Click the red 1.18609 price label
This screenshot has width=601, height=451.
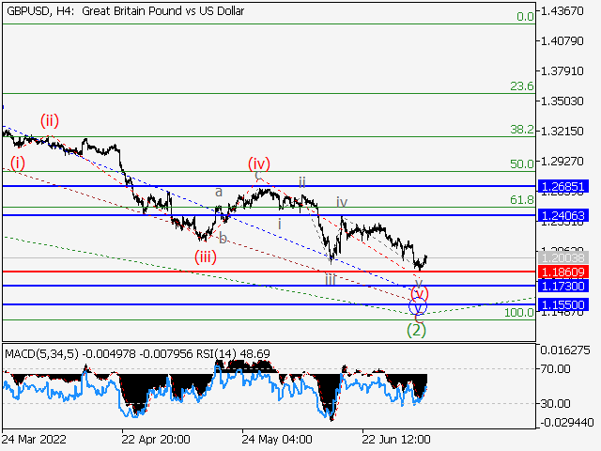coord(563,272)
